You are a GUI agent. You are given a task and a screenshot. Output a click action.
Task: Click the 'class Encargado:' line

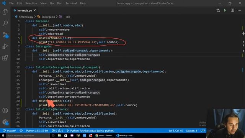point(39,46)
